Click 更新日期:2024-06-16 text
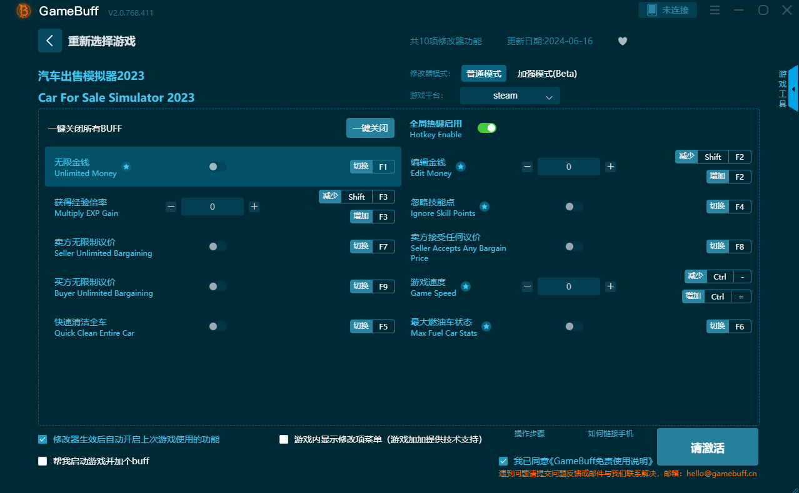 click(x=550, y=41)
